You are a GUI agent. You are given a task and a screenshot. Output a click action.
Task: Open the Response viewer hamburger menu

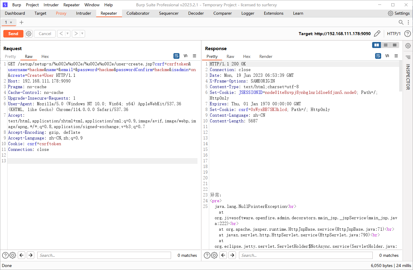396,56
